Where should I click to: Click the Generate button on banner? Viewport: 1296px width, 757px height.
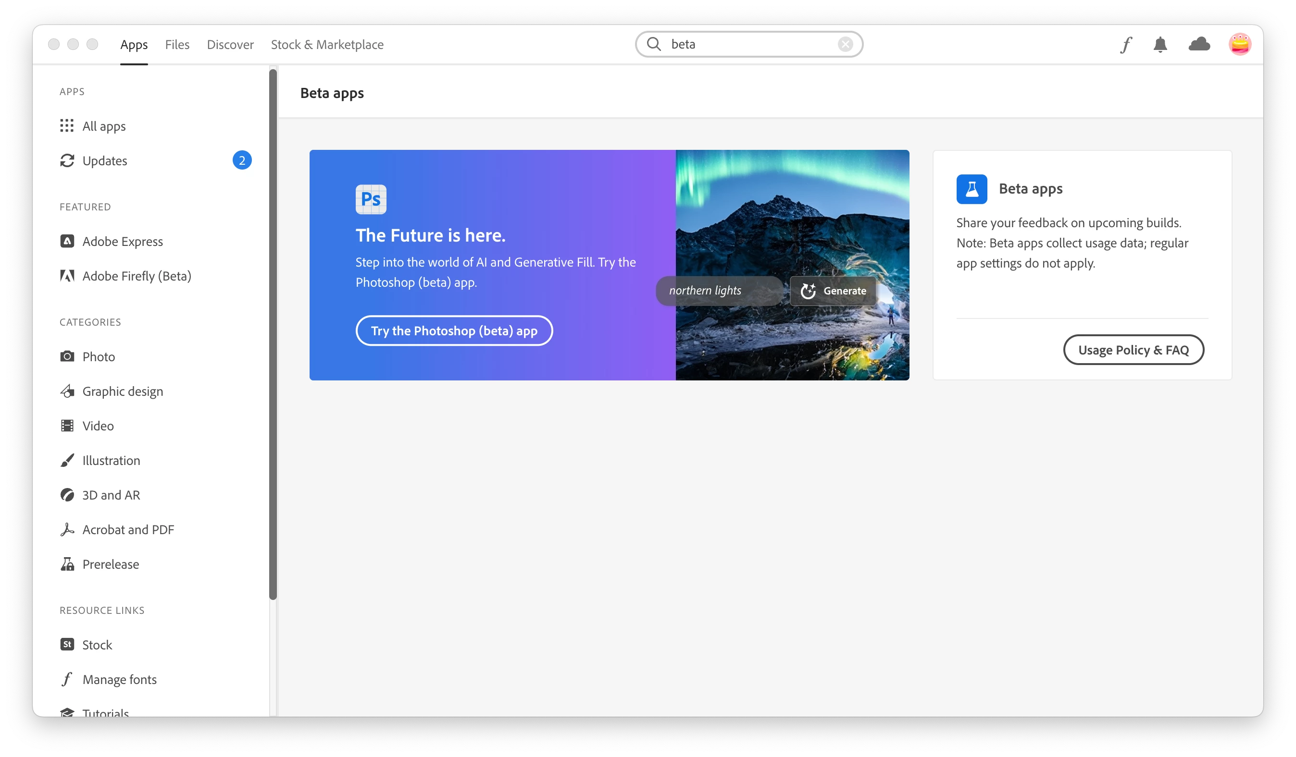(833, 291)
